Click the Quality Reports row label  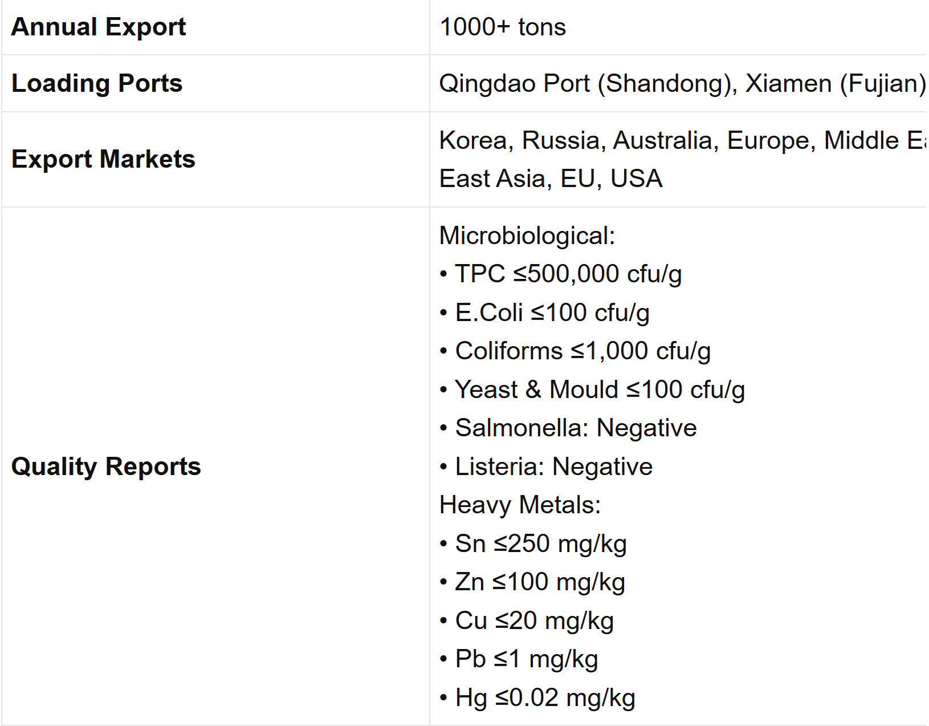point(106,467)
